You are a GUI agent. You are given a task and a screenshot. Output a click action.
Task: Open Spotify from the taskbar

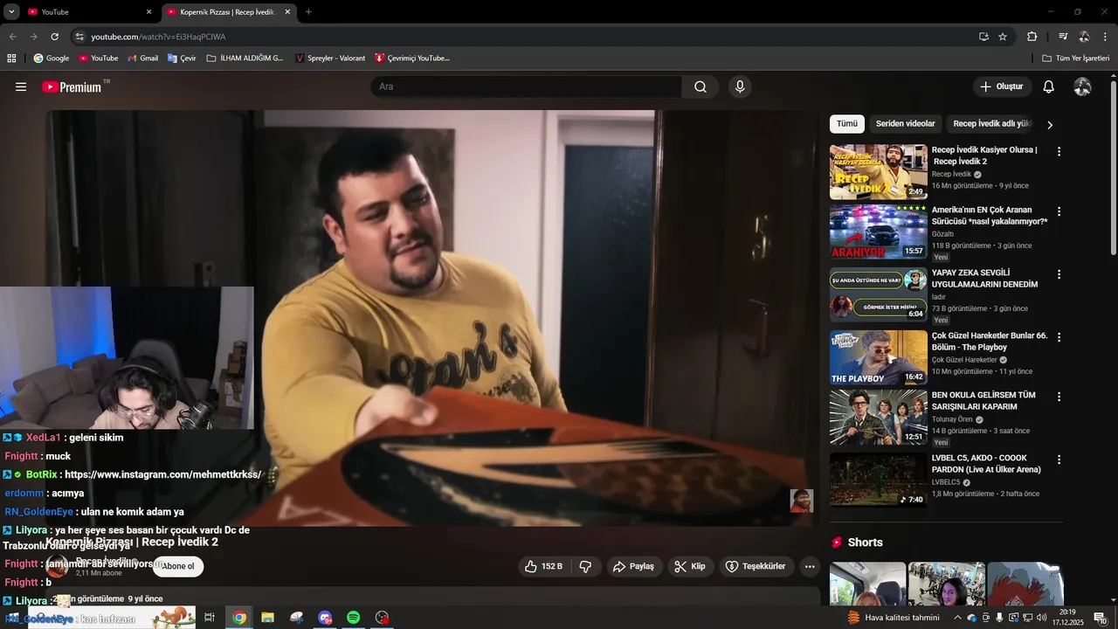pos(353,618)
